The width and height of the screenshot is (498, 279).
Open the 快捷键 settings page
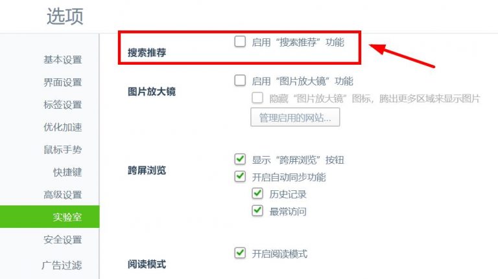point(67,172)
